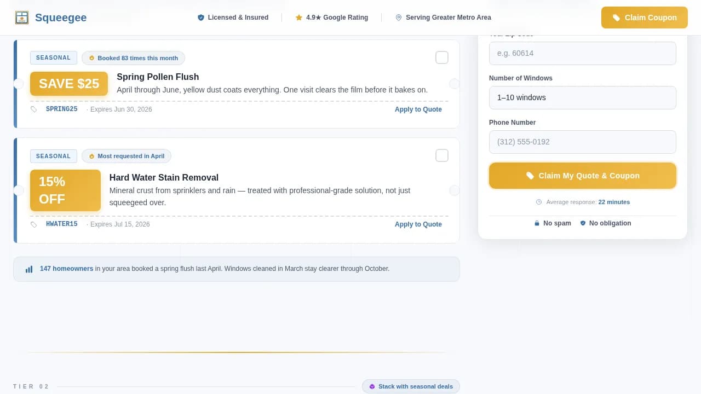This screenshot has height=394, width=701.
Task: Click the Stack with seasonal deals badge
Action: click(x=411, y=386)
